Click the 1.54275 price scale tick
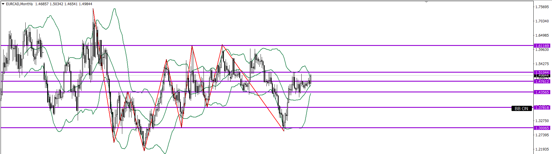 [542, 64]
